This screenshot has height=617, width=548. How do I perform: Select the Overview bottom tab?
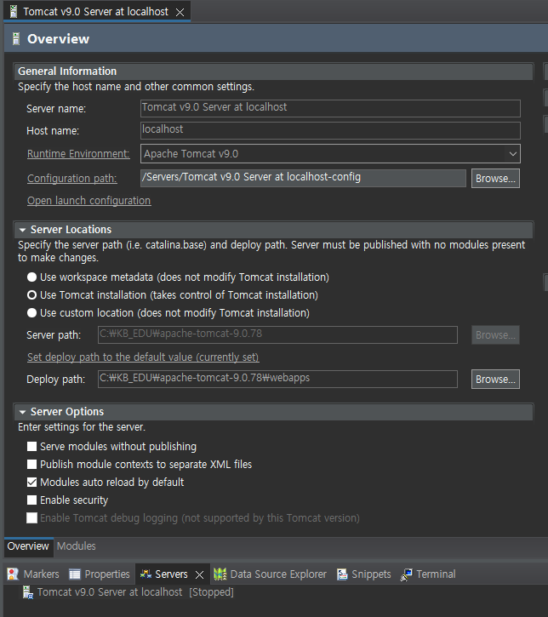(x=28, y=546)
